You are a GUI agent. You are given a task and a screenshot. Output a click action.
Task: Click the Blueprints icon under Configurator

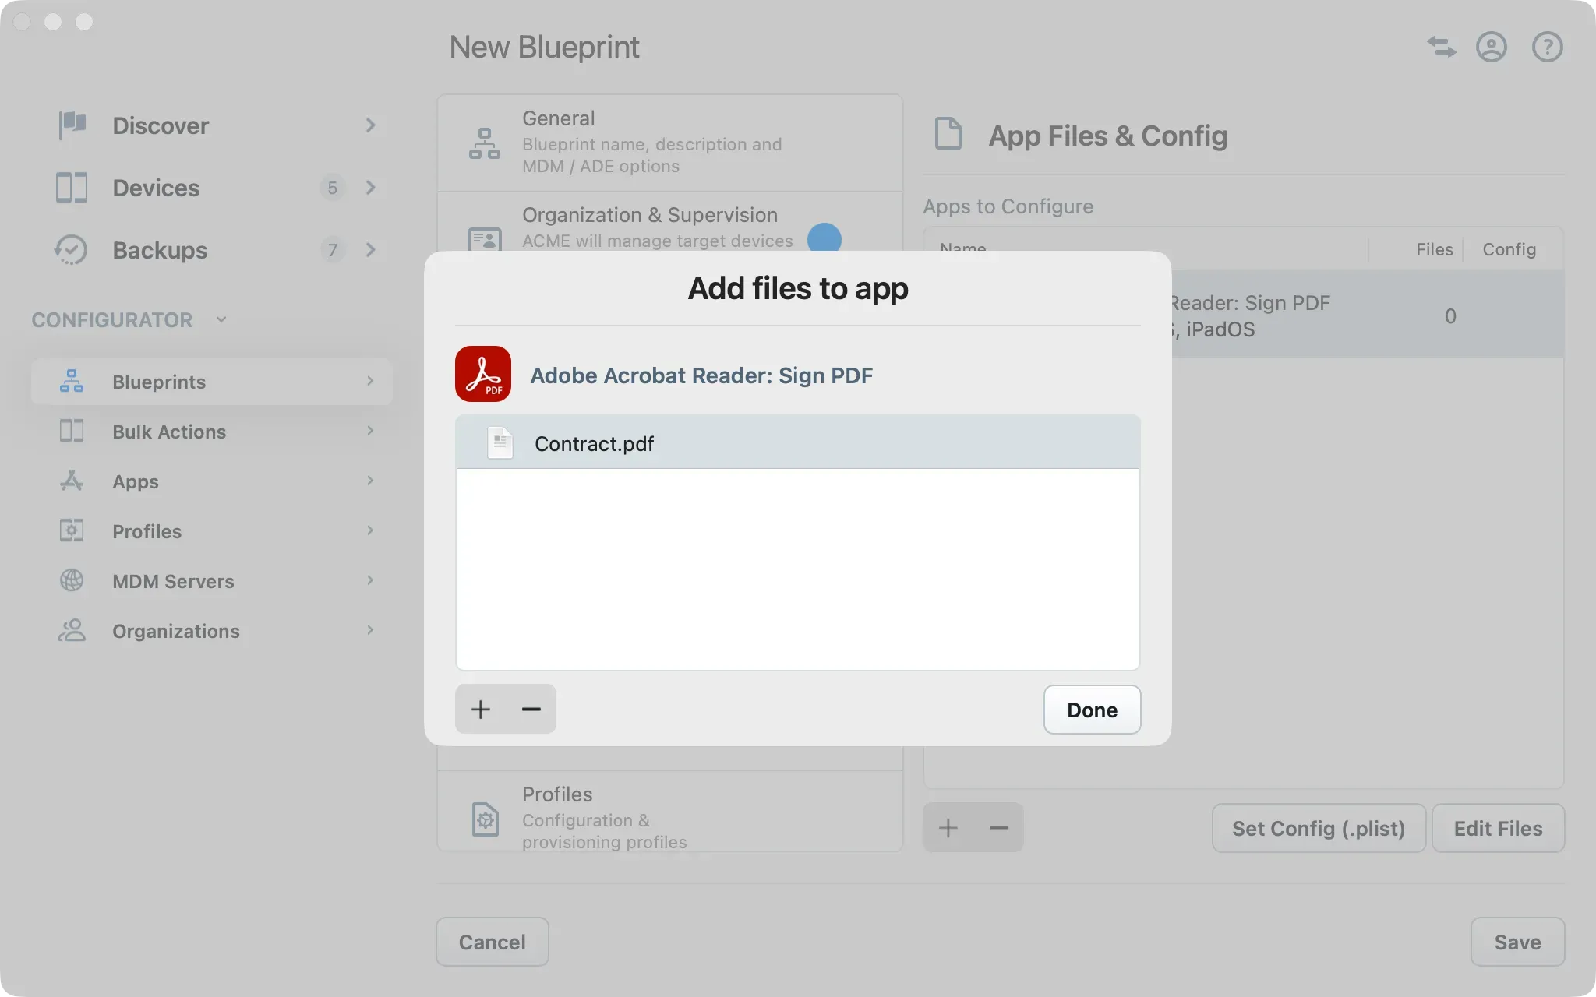(x=71, y=381)
